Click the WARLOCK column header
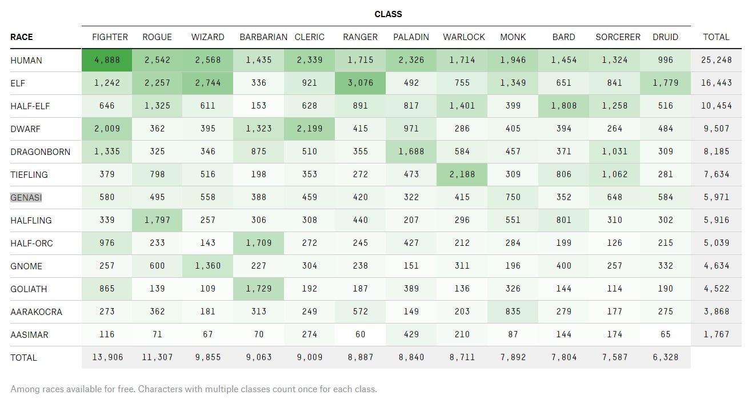Image resolution: width=752 pixels, height=399 pixels. click(463, 37)
